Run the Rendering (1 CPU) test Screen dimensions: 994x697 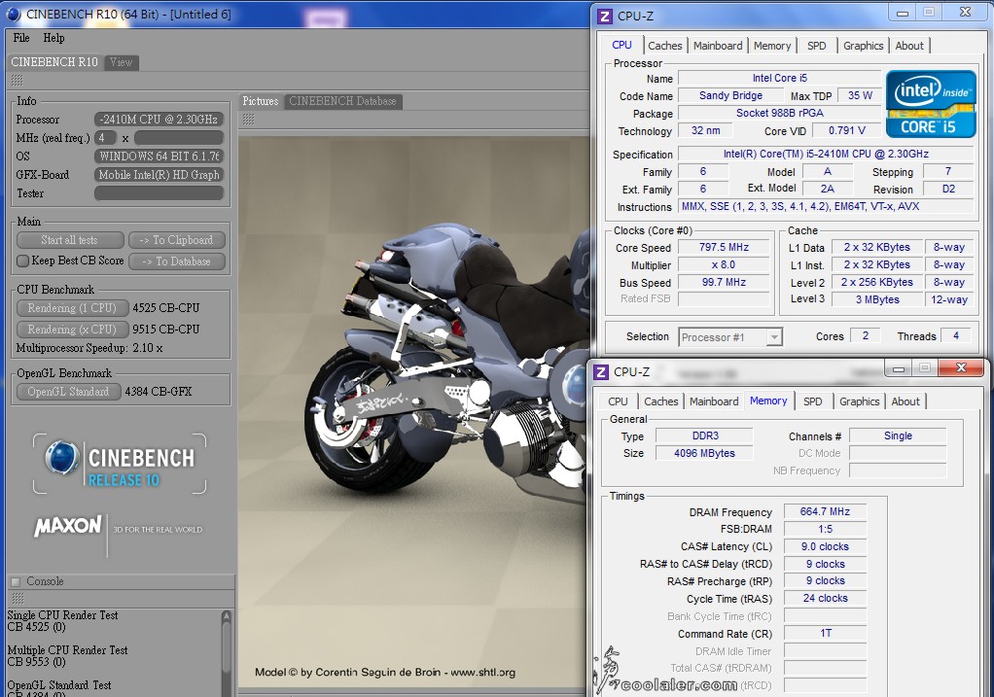[72, 308]
